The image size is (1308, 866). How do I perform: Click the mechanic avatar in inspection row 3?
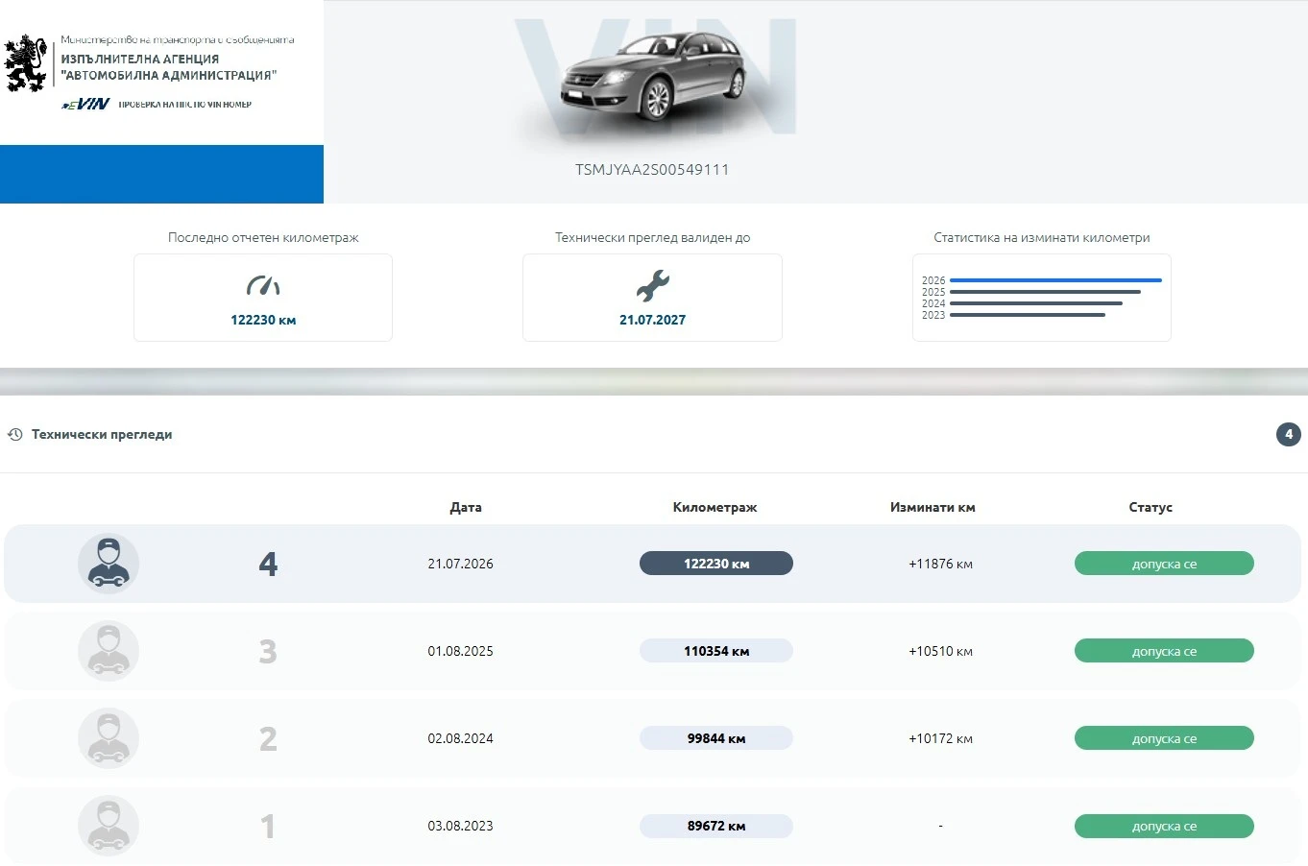click(x=109, y=651)
